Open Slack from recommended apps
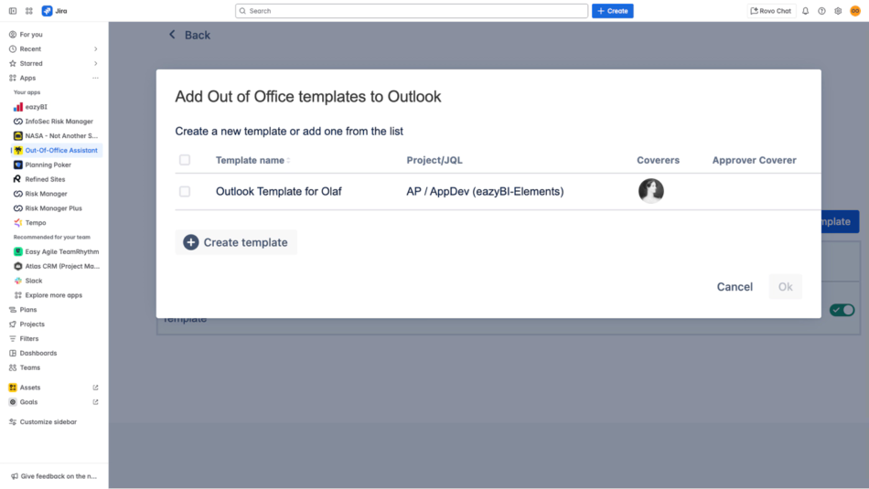Image resolution: width=869 pixels, height=489 pixels. (x=34, y=281)
